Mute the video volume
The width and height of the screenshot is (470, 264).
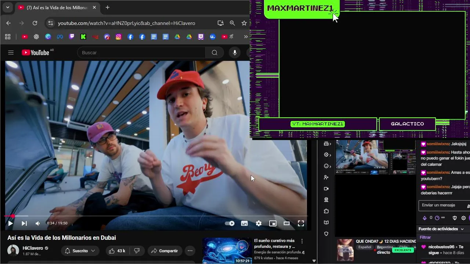click(37, 223)
